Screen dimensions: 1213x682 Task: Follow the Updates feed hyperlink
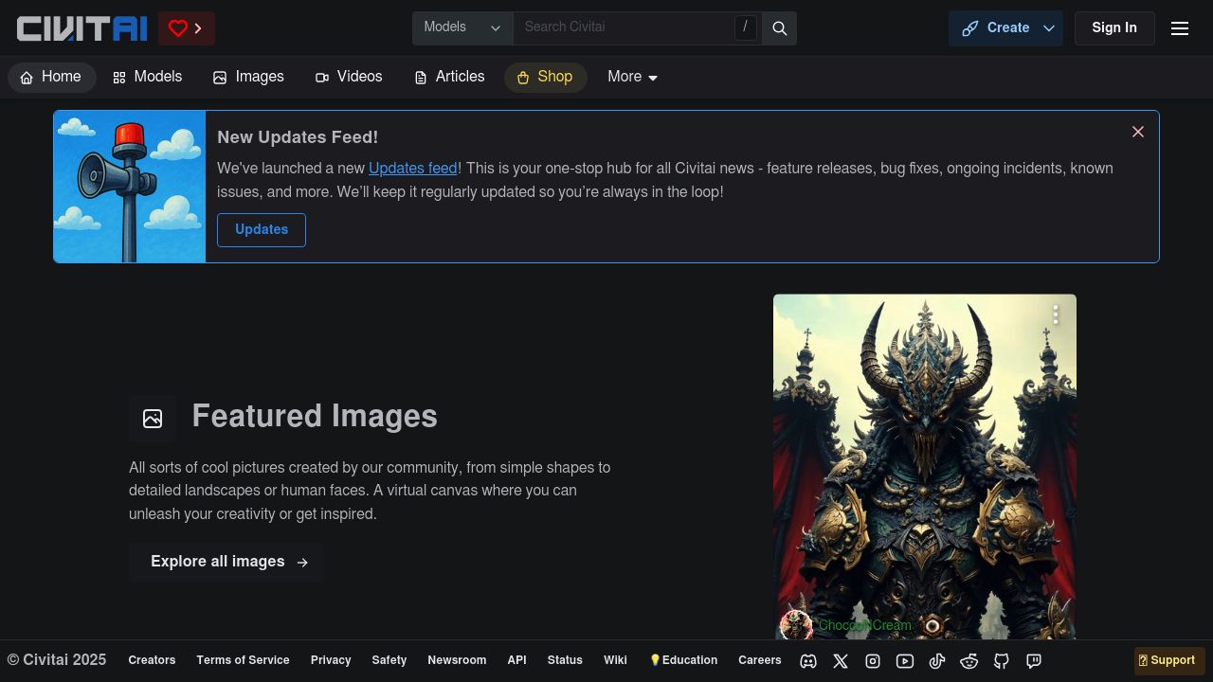[x=413, y=169]
